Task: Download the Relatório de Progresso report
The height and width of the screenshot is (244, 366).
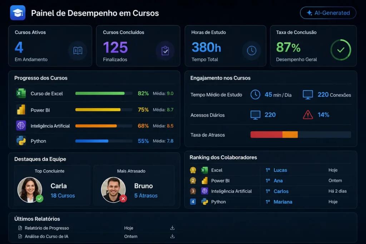Action: pyautogui.click(x=172, y=228)
